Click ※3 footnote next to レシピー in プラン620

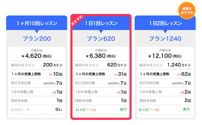[x=93, y=110]
